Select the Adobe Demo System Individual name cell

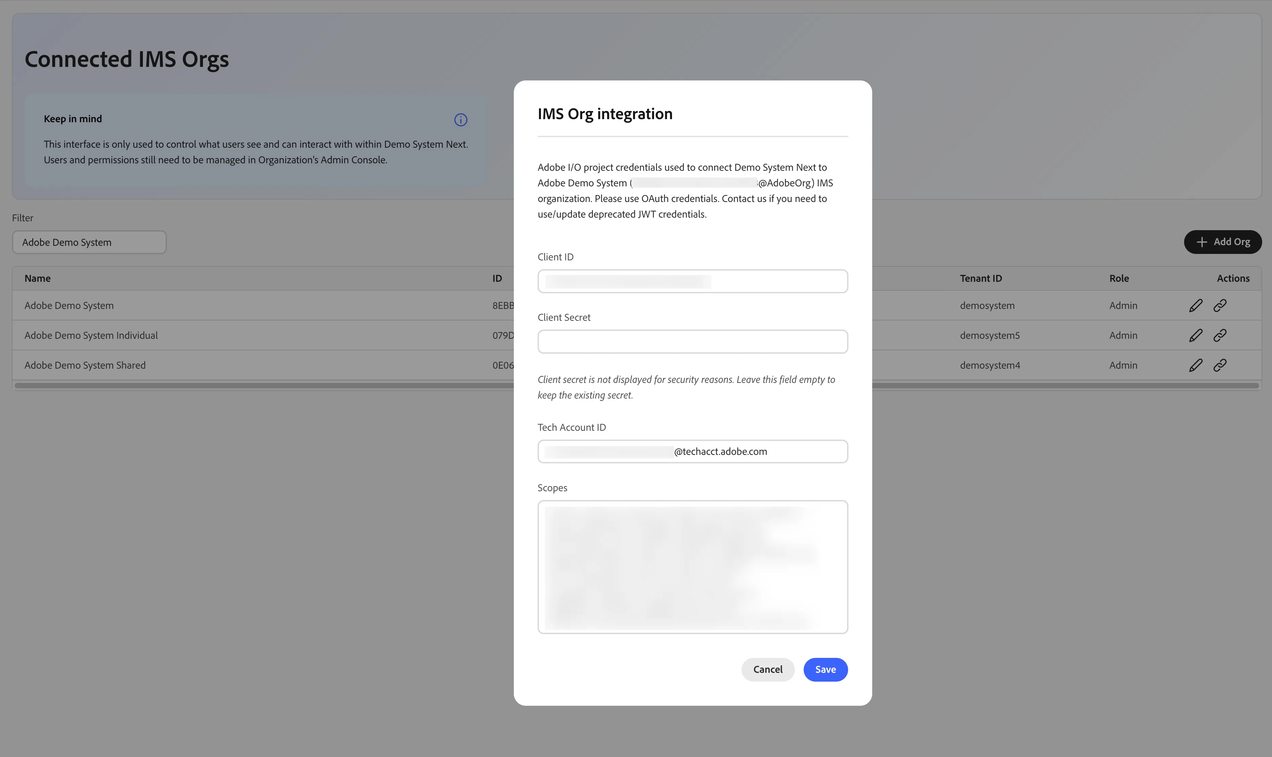[x=91, y=335]
